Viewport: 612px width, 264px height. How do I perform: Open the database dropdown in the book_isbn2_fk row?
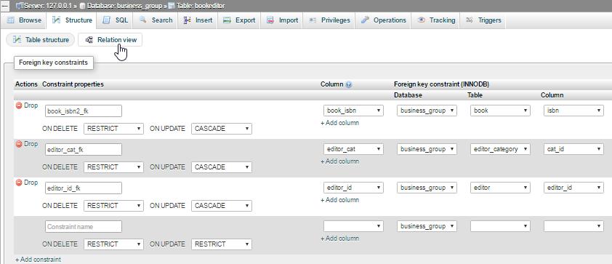(427, 111)
